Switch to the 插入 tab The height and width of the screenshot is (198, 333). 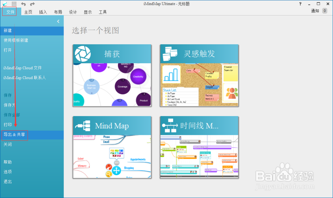[x=43, y=12]
